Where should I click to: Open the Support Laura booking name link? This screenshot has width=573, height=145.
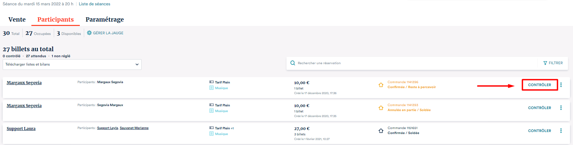tap(21, 129)
